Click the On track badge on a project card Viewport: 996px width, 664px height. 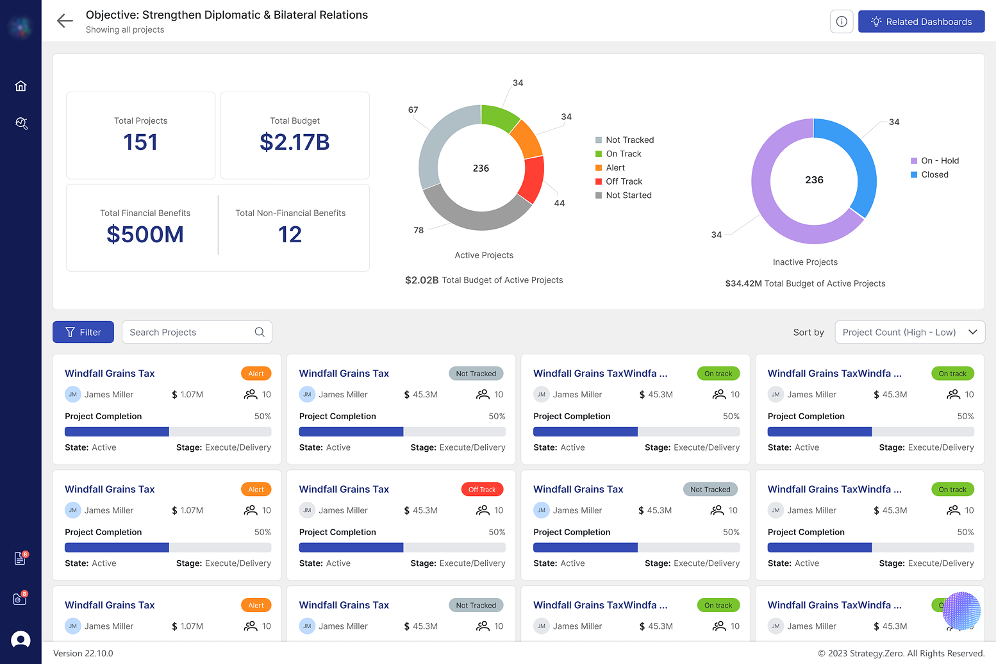tap(718, 373)
